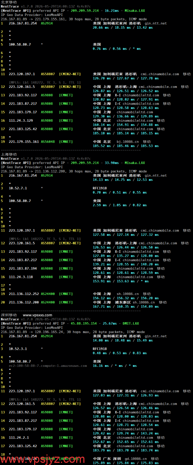Click timings 156.12 ms / 156.32 ms / 156.20 ms

point(126,298)
